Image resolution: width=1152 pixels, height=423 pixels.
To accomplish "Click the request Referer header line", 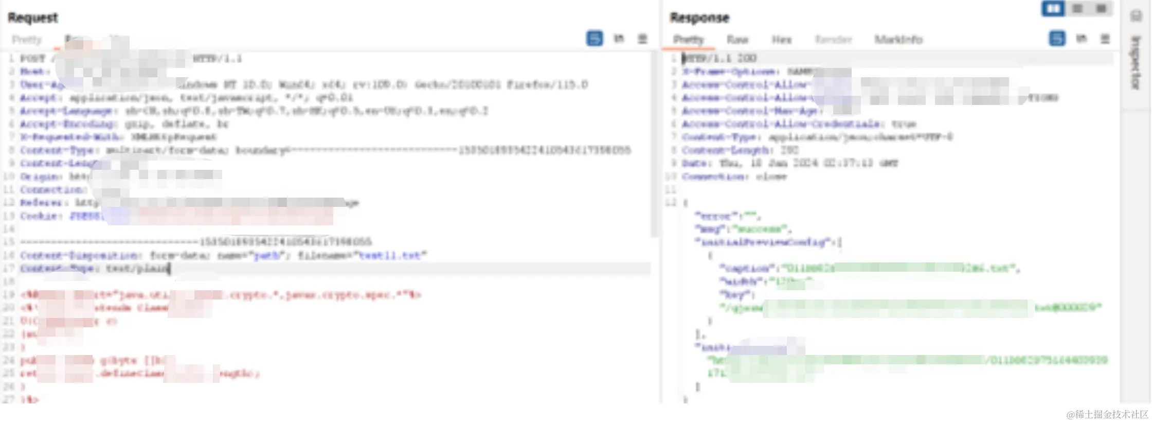I will (x=189, y=203).
